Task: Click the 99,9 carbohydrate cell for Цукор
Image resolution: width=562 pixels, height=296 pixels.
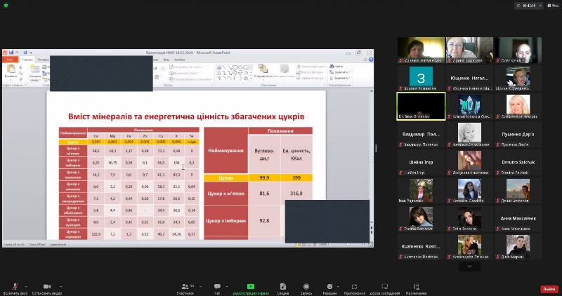Action: point(264,177)
